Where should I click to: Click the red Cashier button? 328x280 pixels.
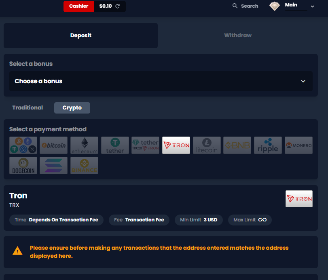78,6
